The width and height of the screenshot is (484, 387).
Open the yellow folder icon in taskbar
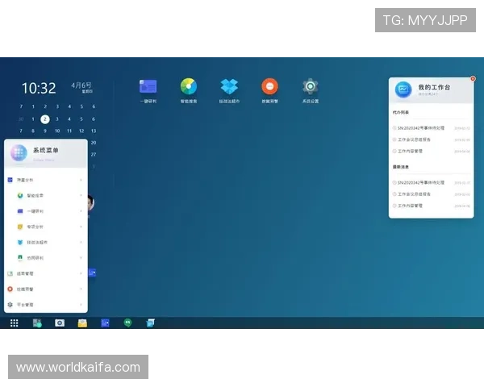click(82, 322)
